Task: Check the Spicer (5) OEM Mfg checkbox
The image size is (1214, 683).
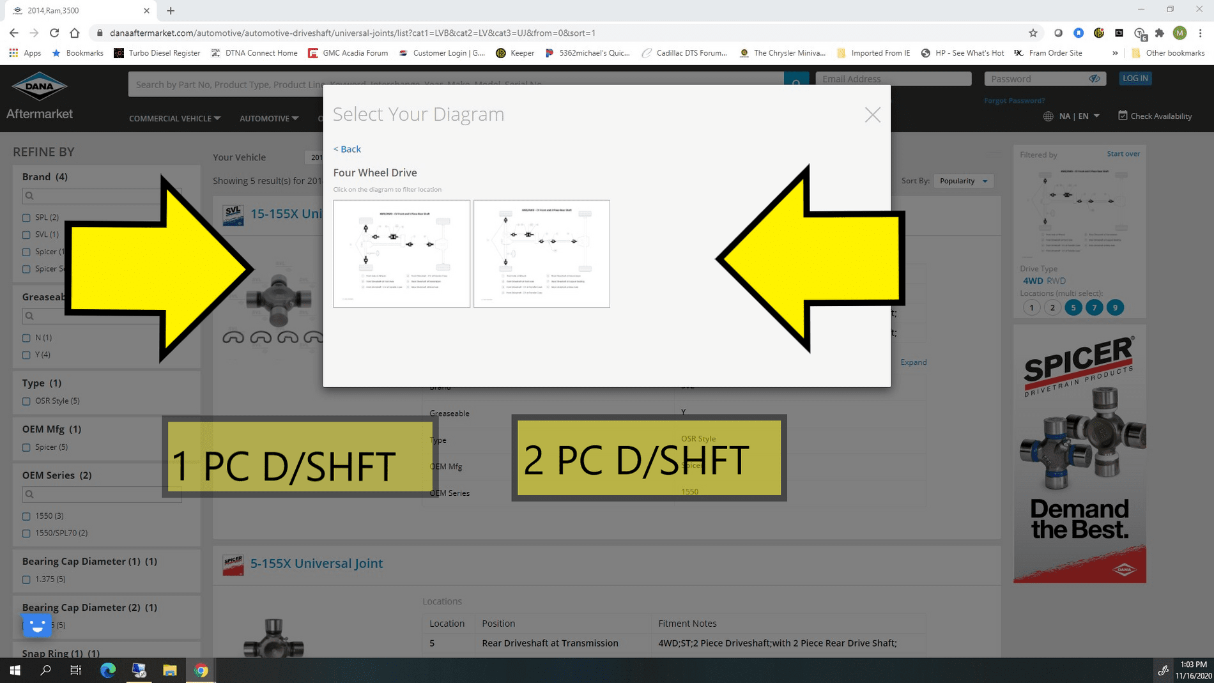Action: pyautogui.click(x=26, y=447)
